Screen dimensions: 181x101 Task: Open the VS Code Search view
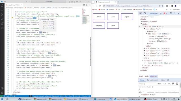point(2,10)
